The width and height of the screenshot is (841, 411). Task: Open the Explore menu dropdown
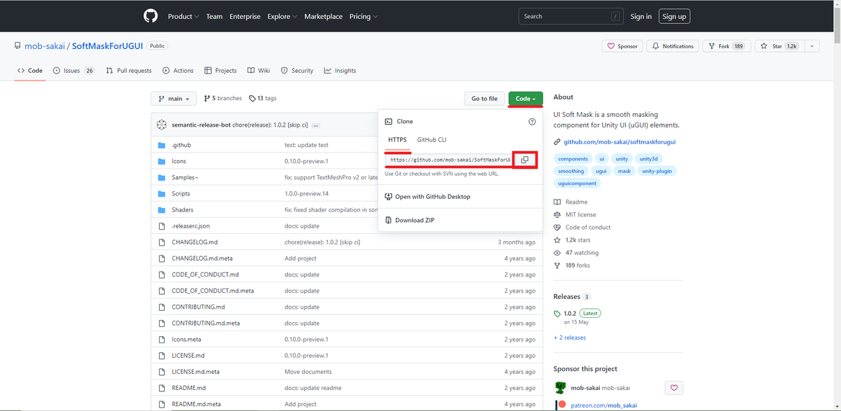point(282,16)
